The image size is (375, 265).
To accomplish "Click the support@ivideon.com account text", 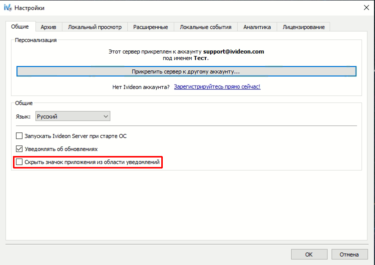I will tap(234, 51).
